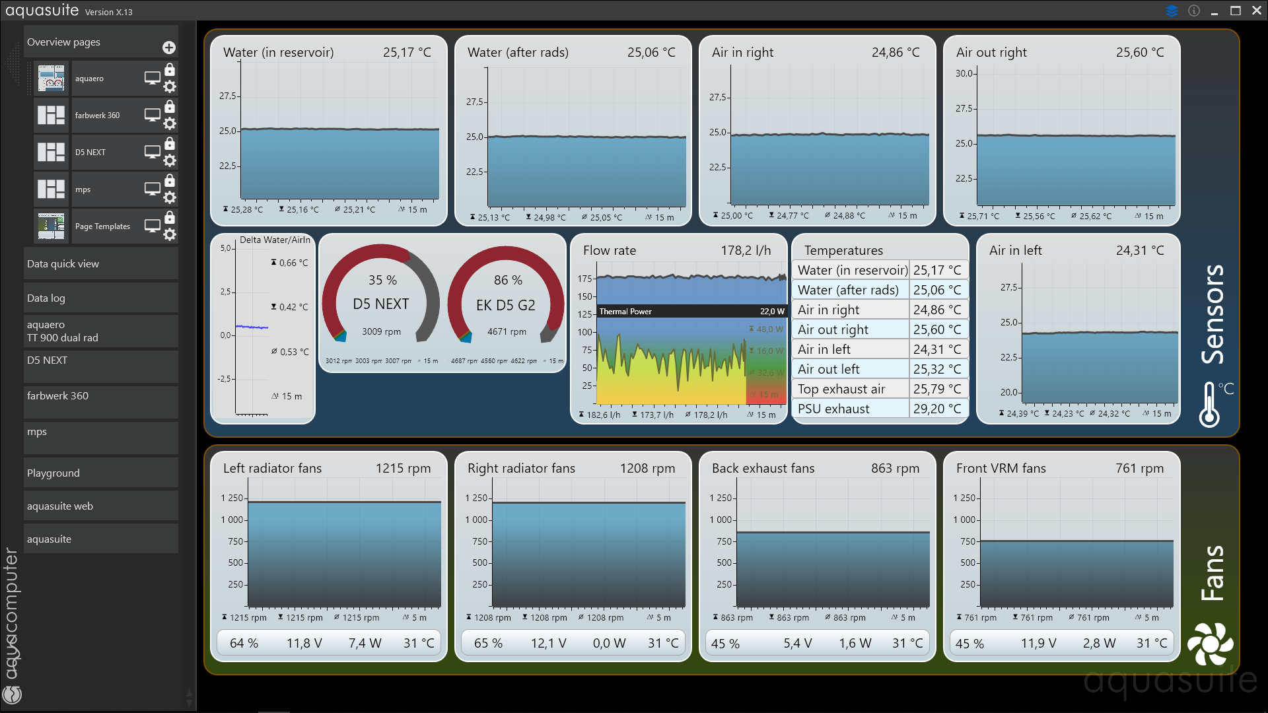Open the info icon in title bar
1268x713 pixels.
[x=1194, y=11]
